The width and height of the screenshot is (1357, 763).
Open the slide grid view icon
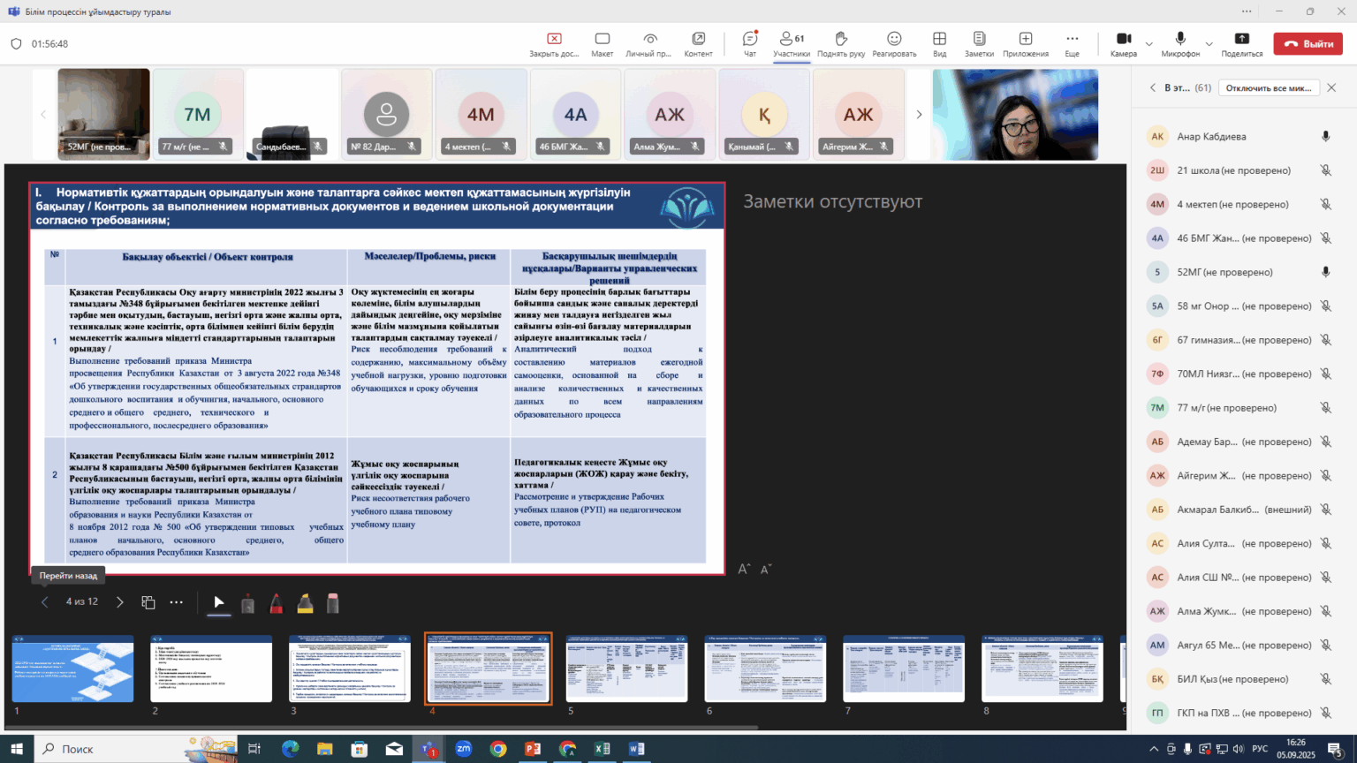pos(148,602)
